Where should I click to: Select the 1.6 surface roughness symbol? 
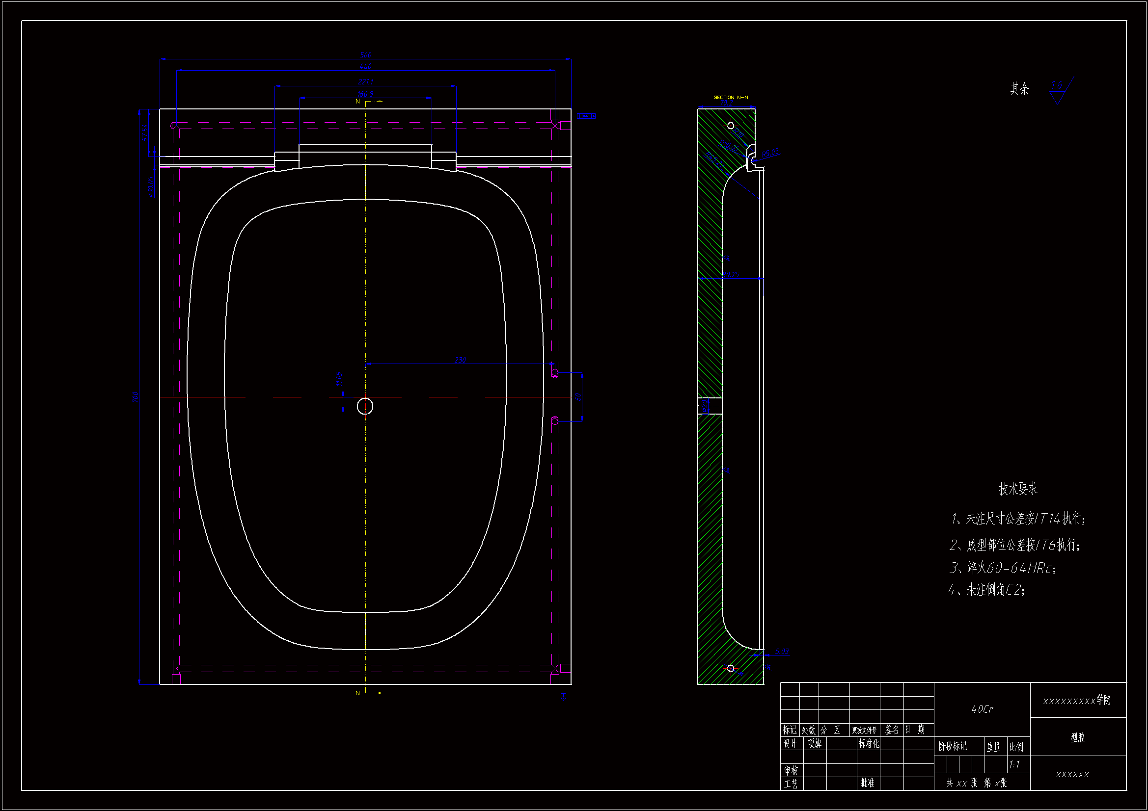pyautogui.click(x=1057, y=85)
